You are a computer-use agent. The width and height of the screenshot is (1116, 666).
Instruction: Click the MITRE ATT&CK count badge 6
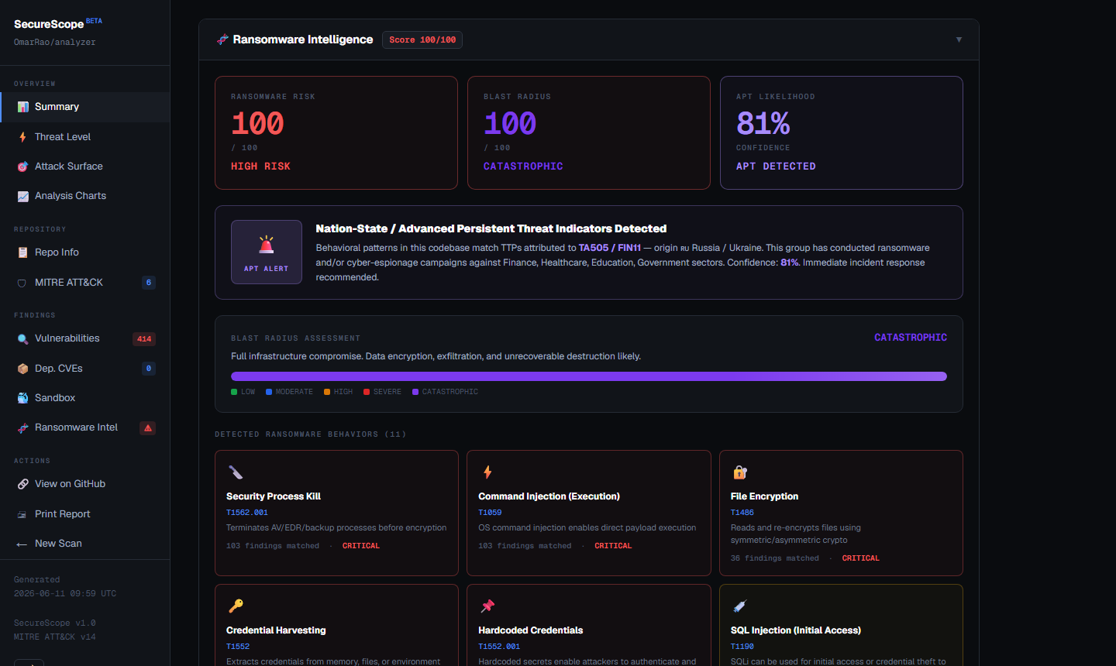click(149, 283)
